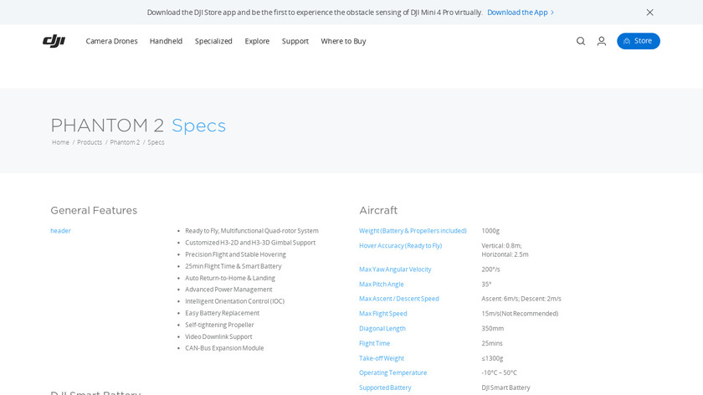Screen dimensions: 703x395
Task: Click 'Weight (Battery & Propellers included)' label
Action: tap(413, 231)
